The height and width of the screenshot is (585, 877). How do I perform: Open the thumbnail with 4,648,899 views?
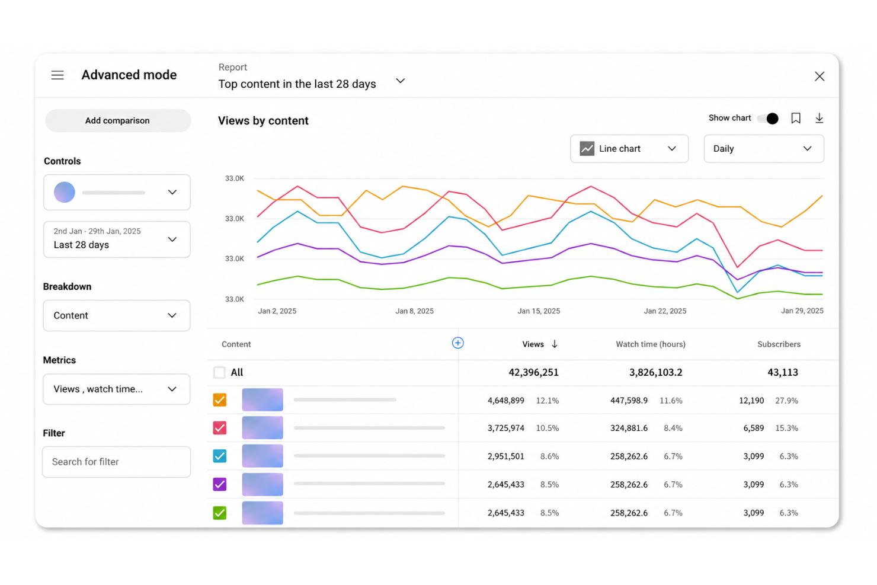click(263, 400)
